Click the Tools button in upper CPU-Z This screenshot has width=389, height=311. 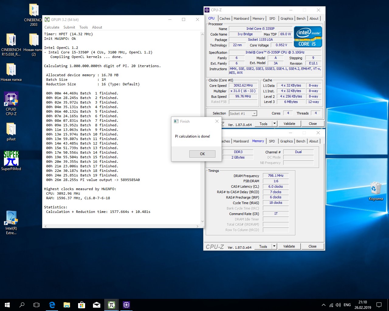(x=263, y=124)
